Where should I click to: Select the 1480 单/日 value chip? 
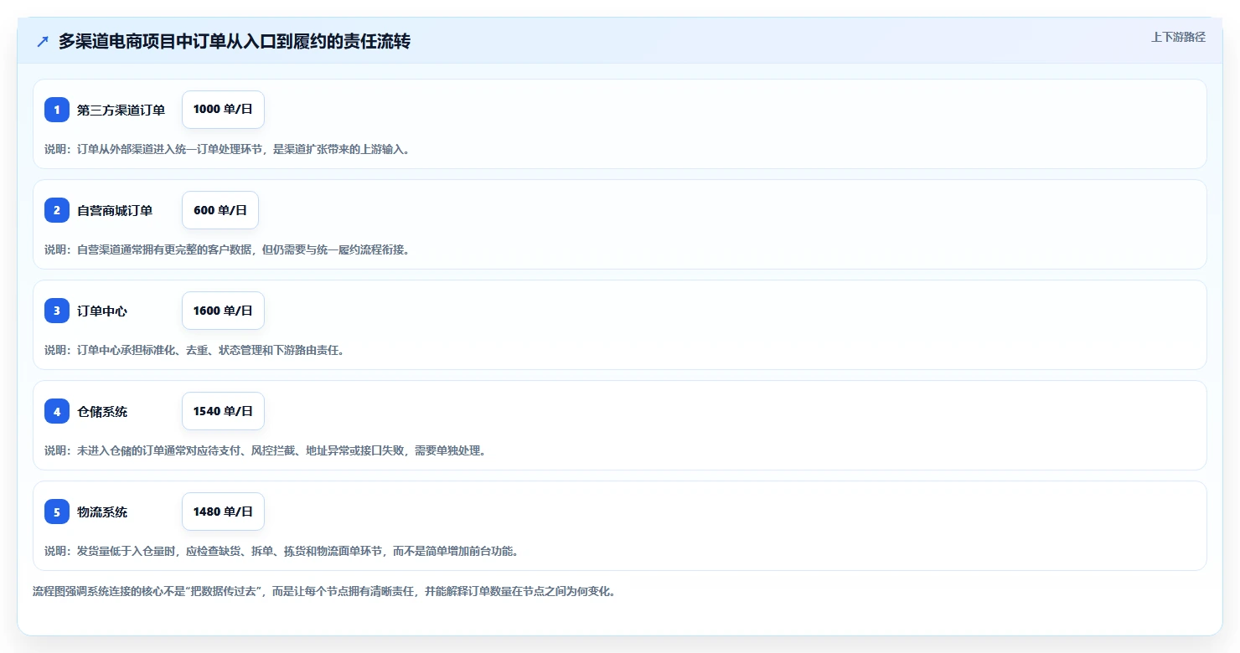223,512
